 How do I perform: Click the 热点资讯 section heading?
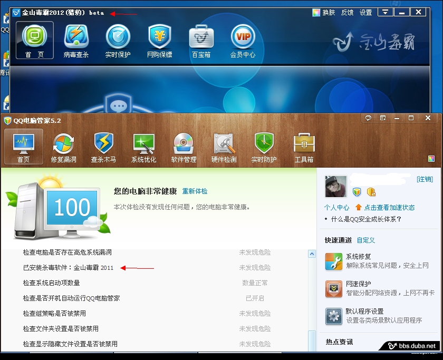(339, 342)
